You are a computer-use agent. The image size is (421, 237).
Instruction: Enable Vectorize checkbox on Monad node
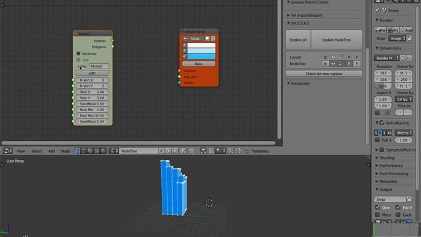coord(78,54)
